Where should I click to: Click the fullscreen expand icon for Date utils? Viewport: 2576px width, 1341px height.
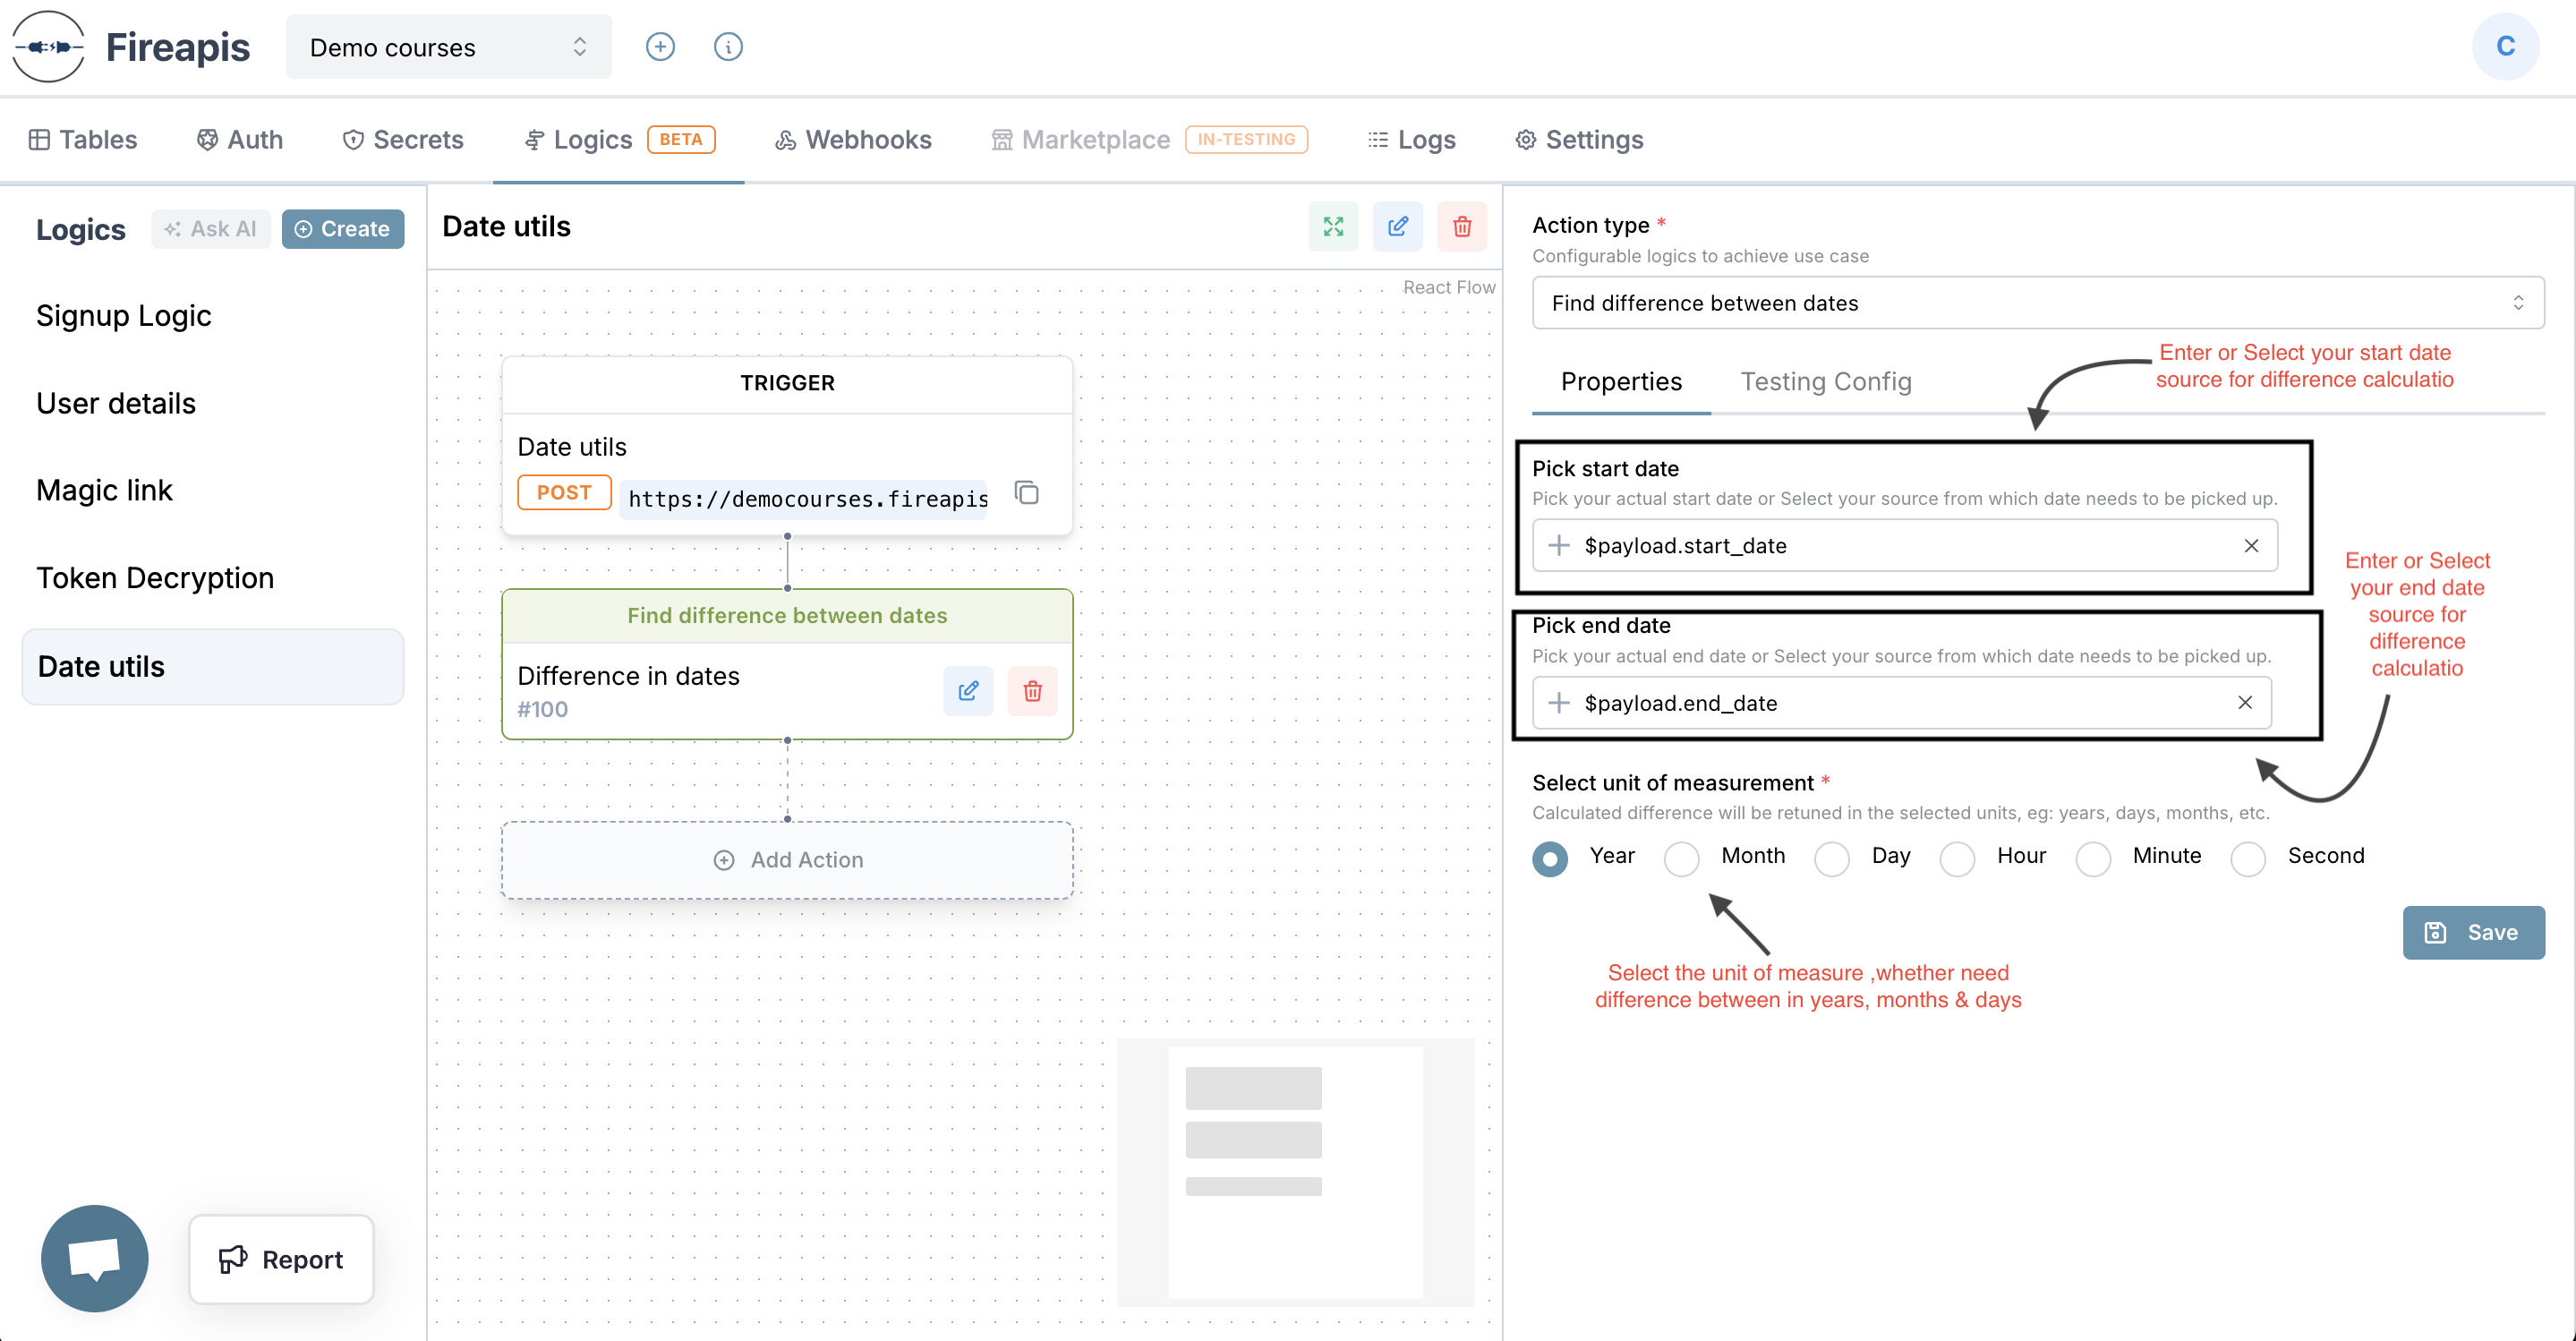[x=1333, y=227]
